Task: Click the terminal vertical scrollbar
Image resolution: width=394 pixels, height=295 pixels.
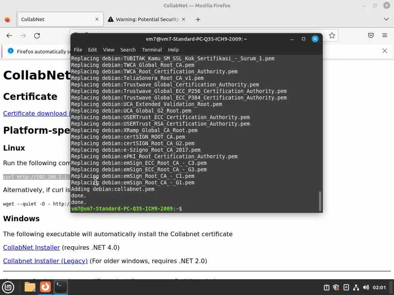Action: pyautogui.click(x=320, y=201)
